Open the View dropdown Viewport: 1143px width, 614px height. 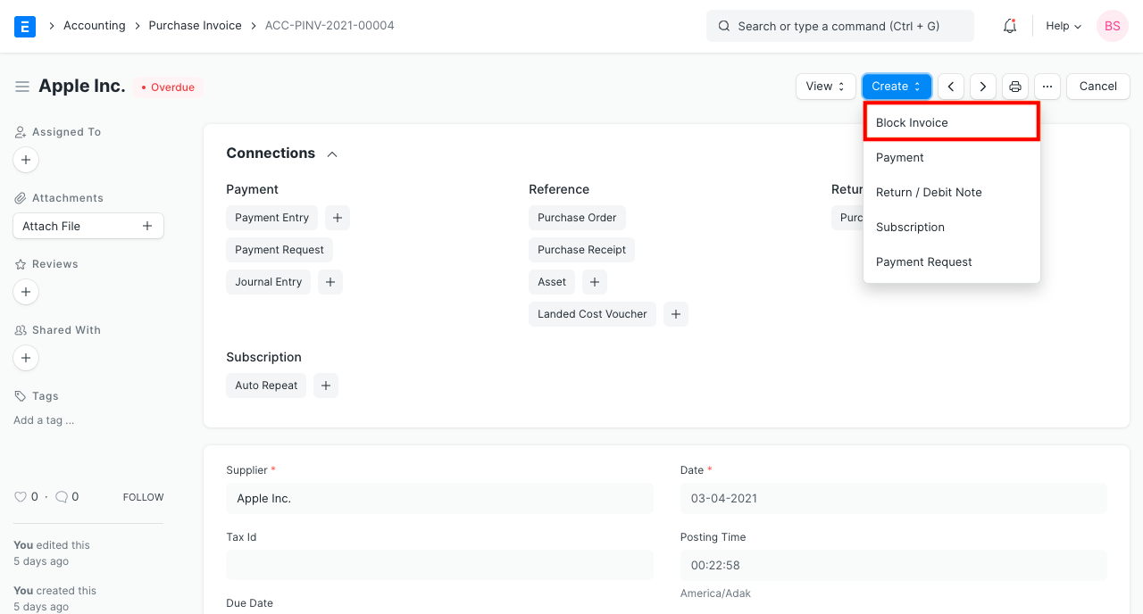pyautogui.click(x=825, y=86)
